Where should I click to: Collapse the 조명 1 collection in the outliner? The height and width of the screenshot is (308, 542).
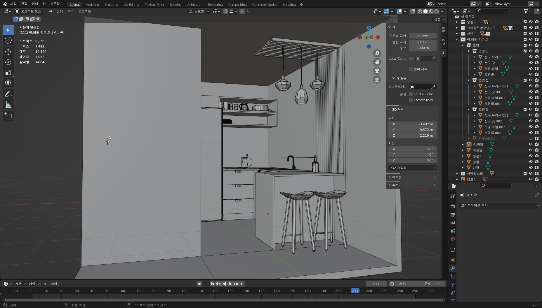click(469, 51)
